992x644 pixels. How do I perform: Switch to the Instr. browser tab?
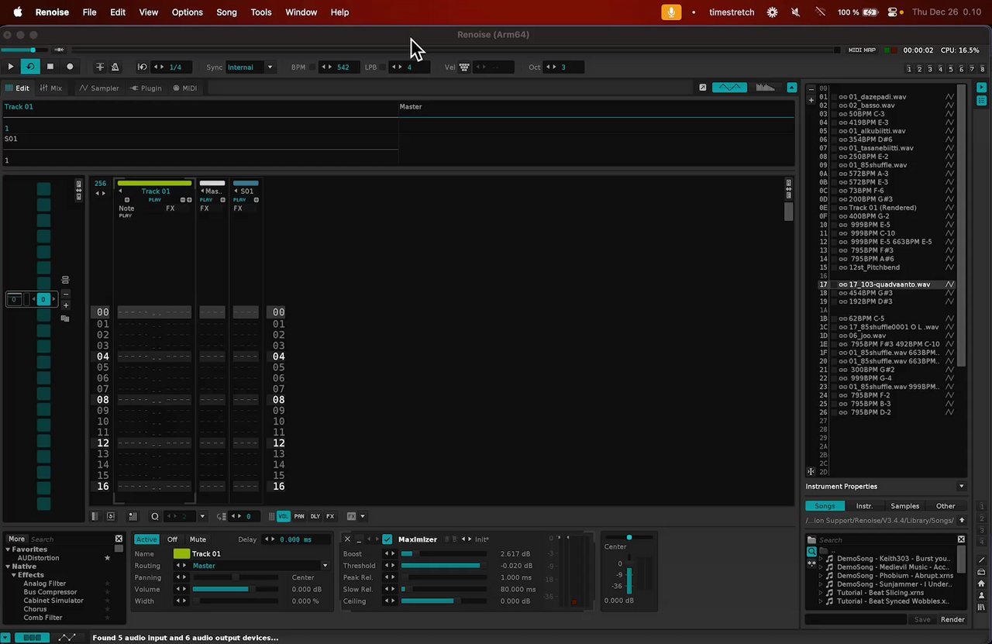click(864, 506)
